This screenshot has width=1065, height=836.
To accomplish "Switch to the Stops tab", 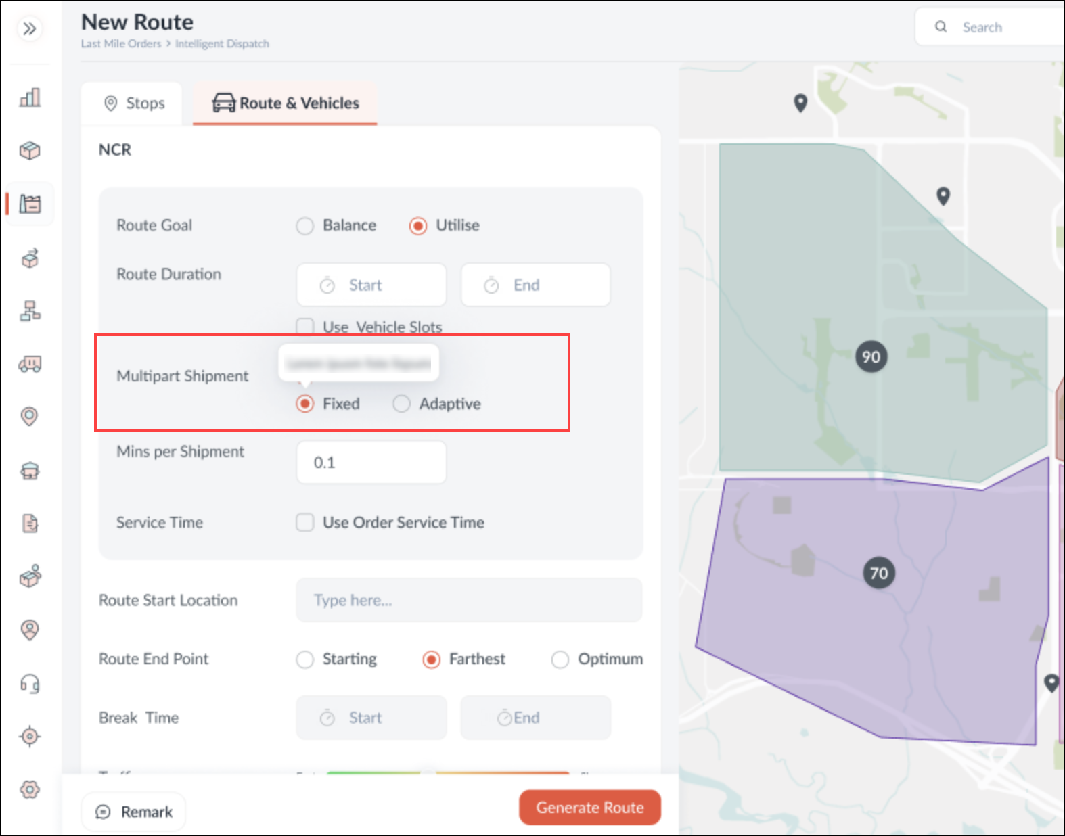I will tap(132, 103).
